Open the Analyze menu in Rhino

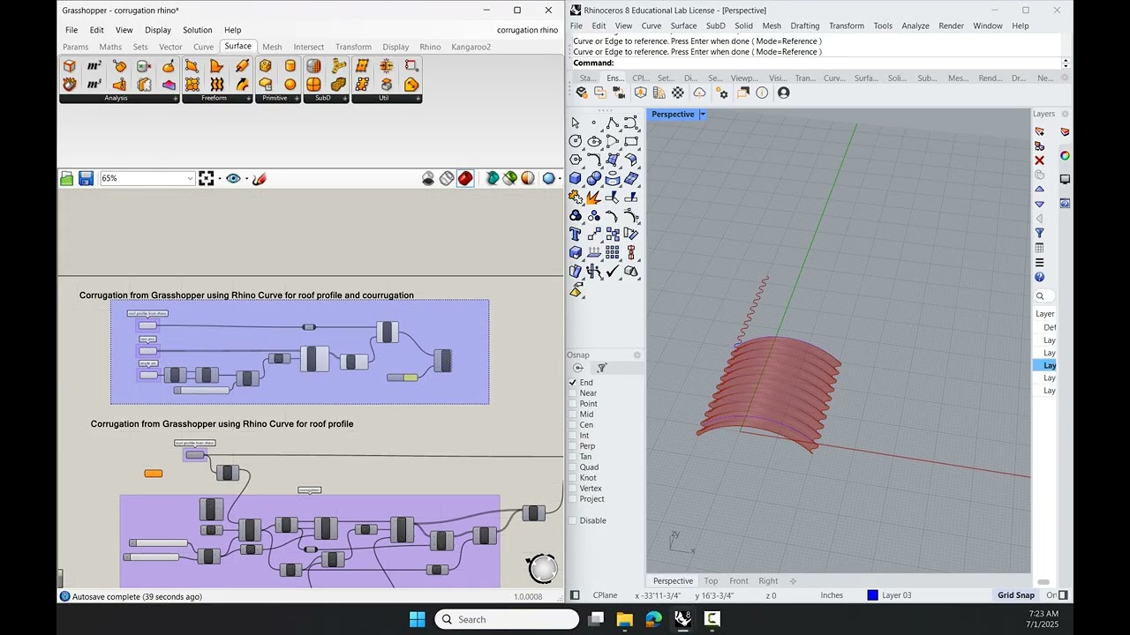915,26
